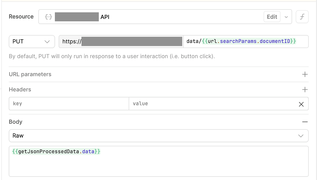Click the Resource label

click(21, 17)
